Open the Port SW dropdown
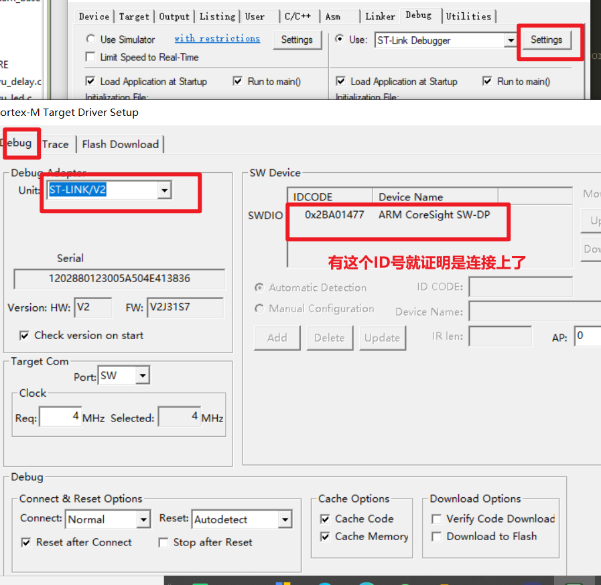The image size is (601, 585). [x=143, y=375]
